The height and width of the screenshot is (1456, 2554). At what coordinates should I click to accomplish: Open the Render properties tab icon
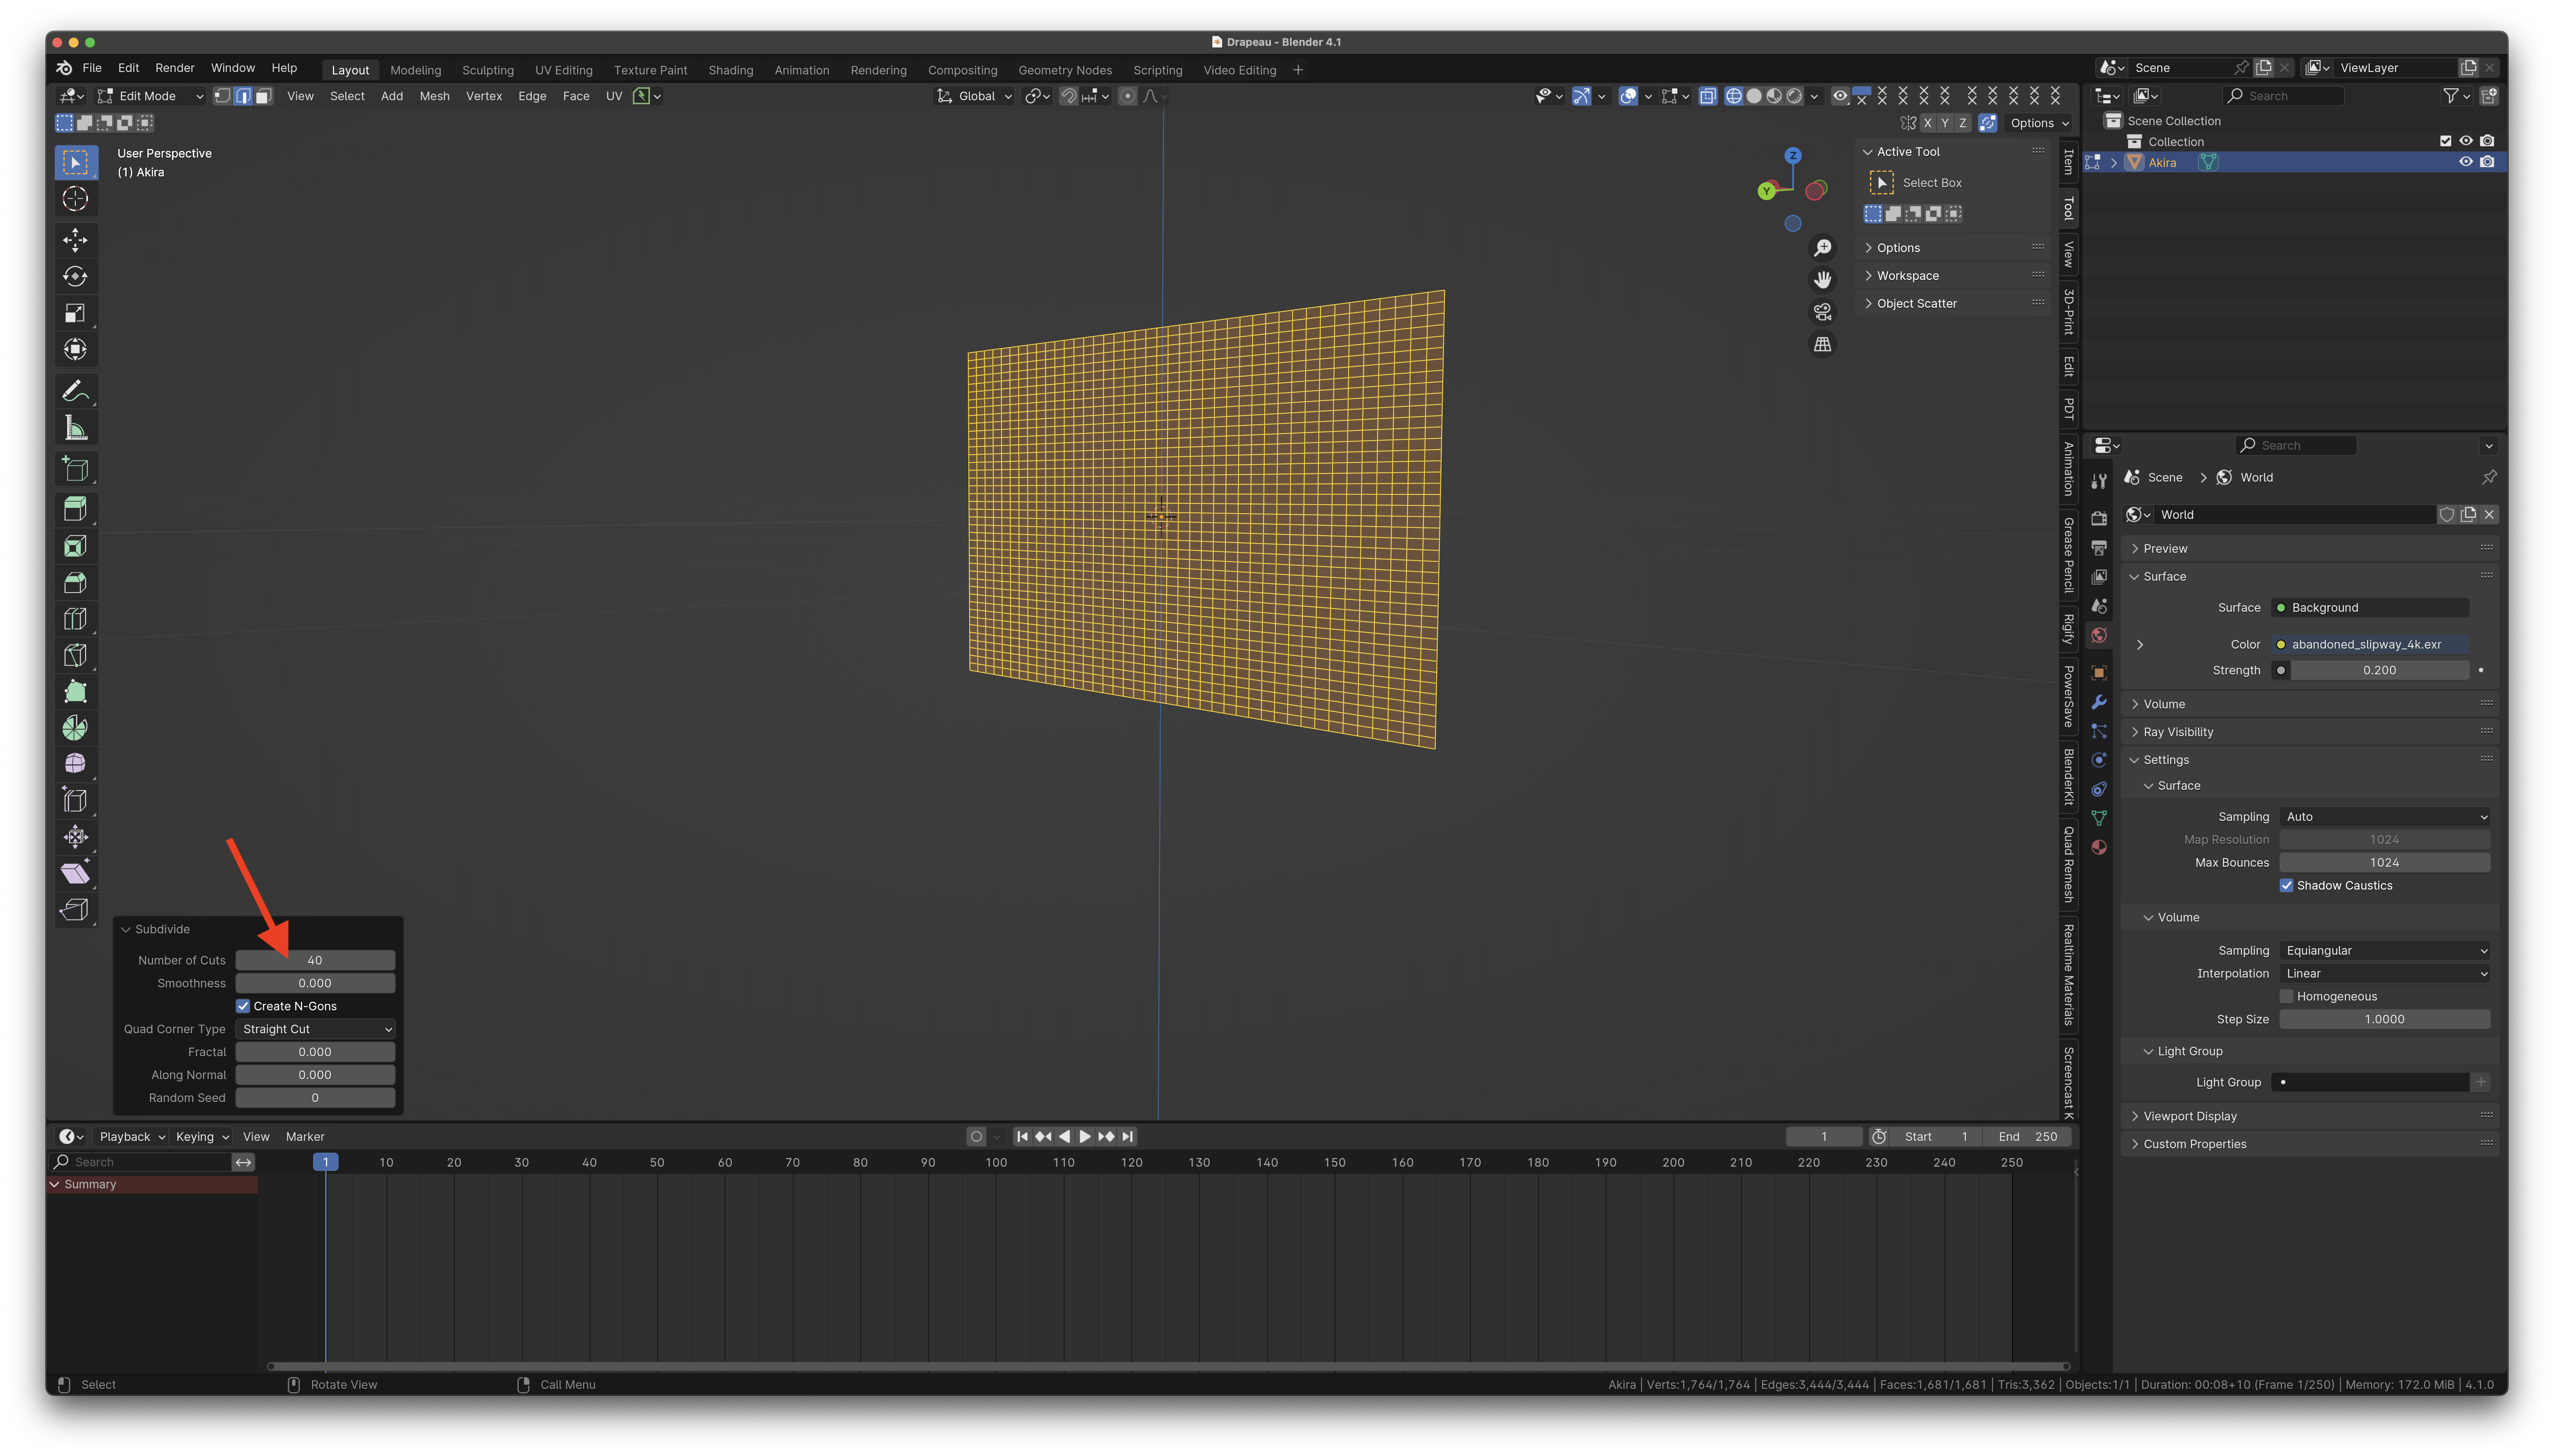2099,518
